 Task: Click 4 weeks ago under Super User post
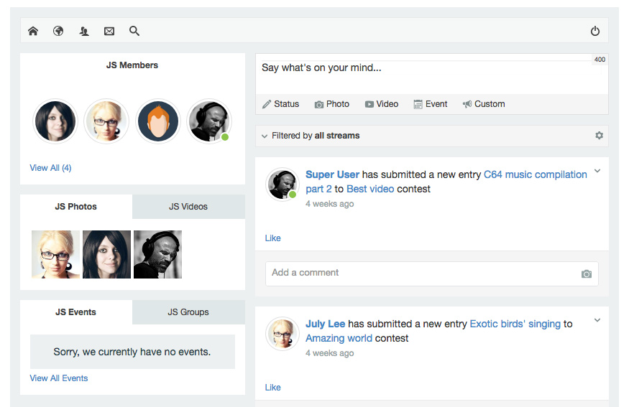330,204
